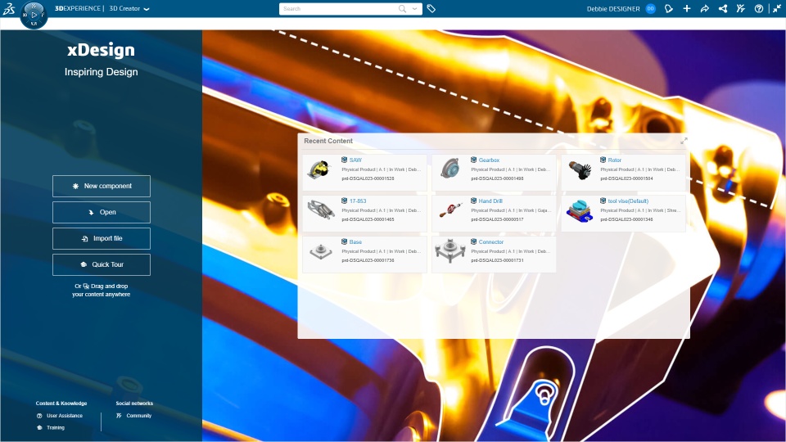This screenshot has height=442, width=786.
Task: Start the Quick Tour
Action: 102,264
